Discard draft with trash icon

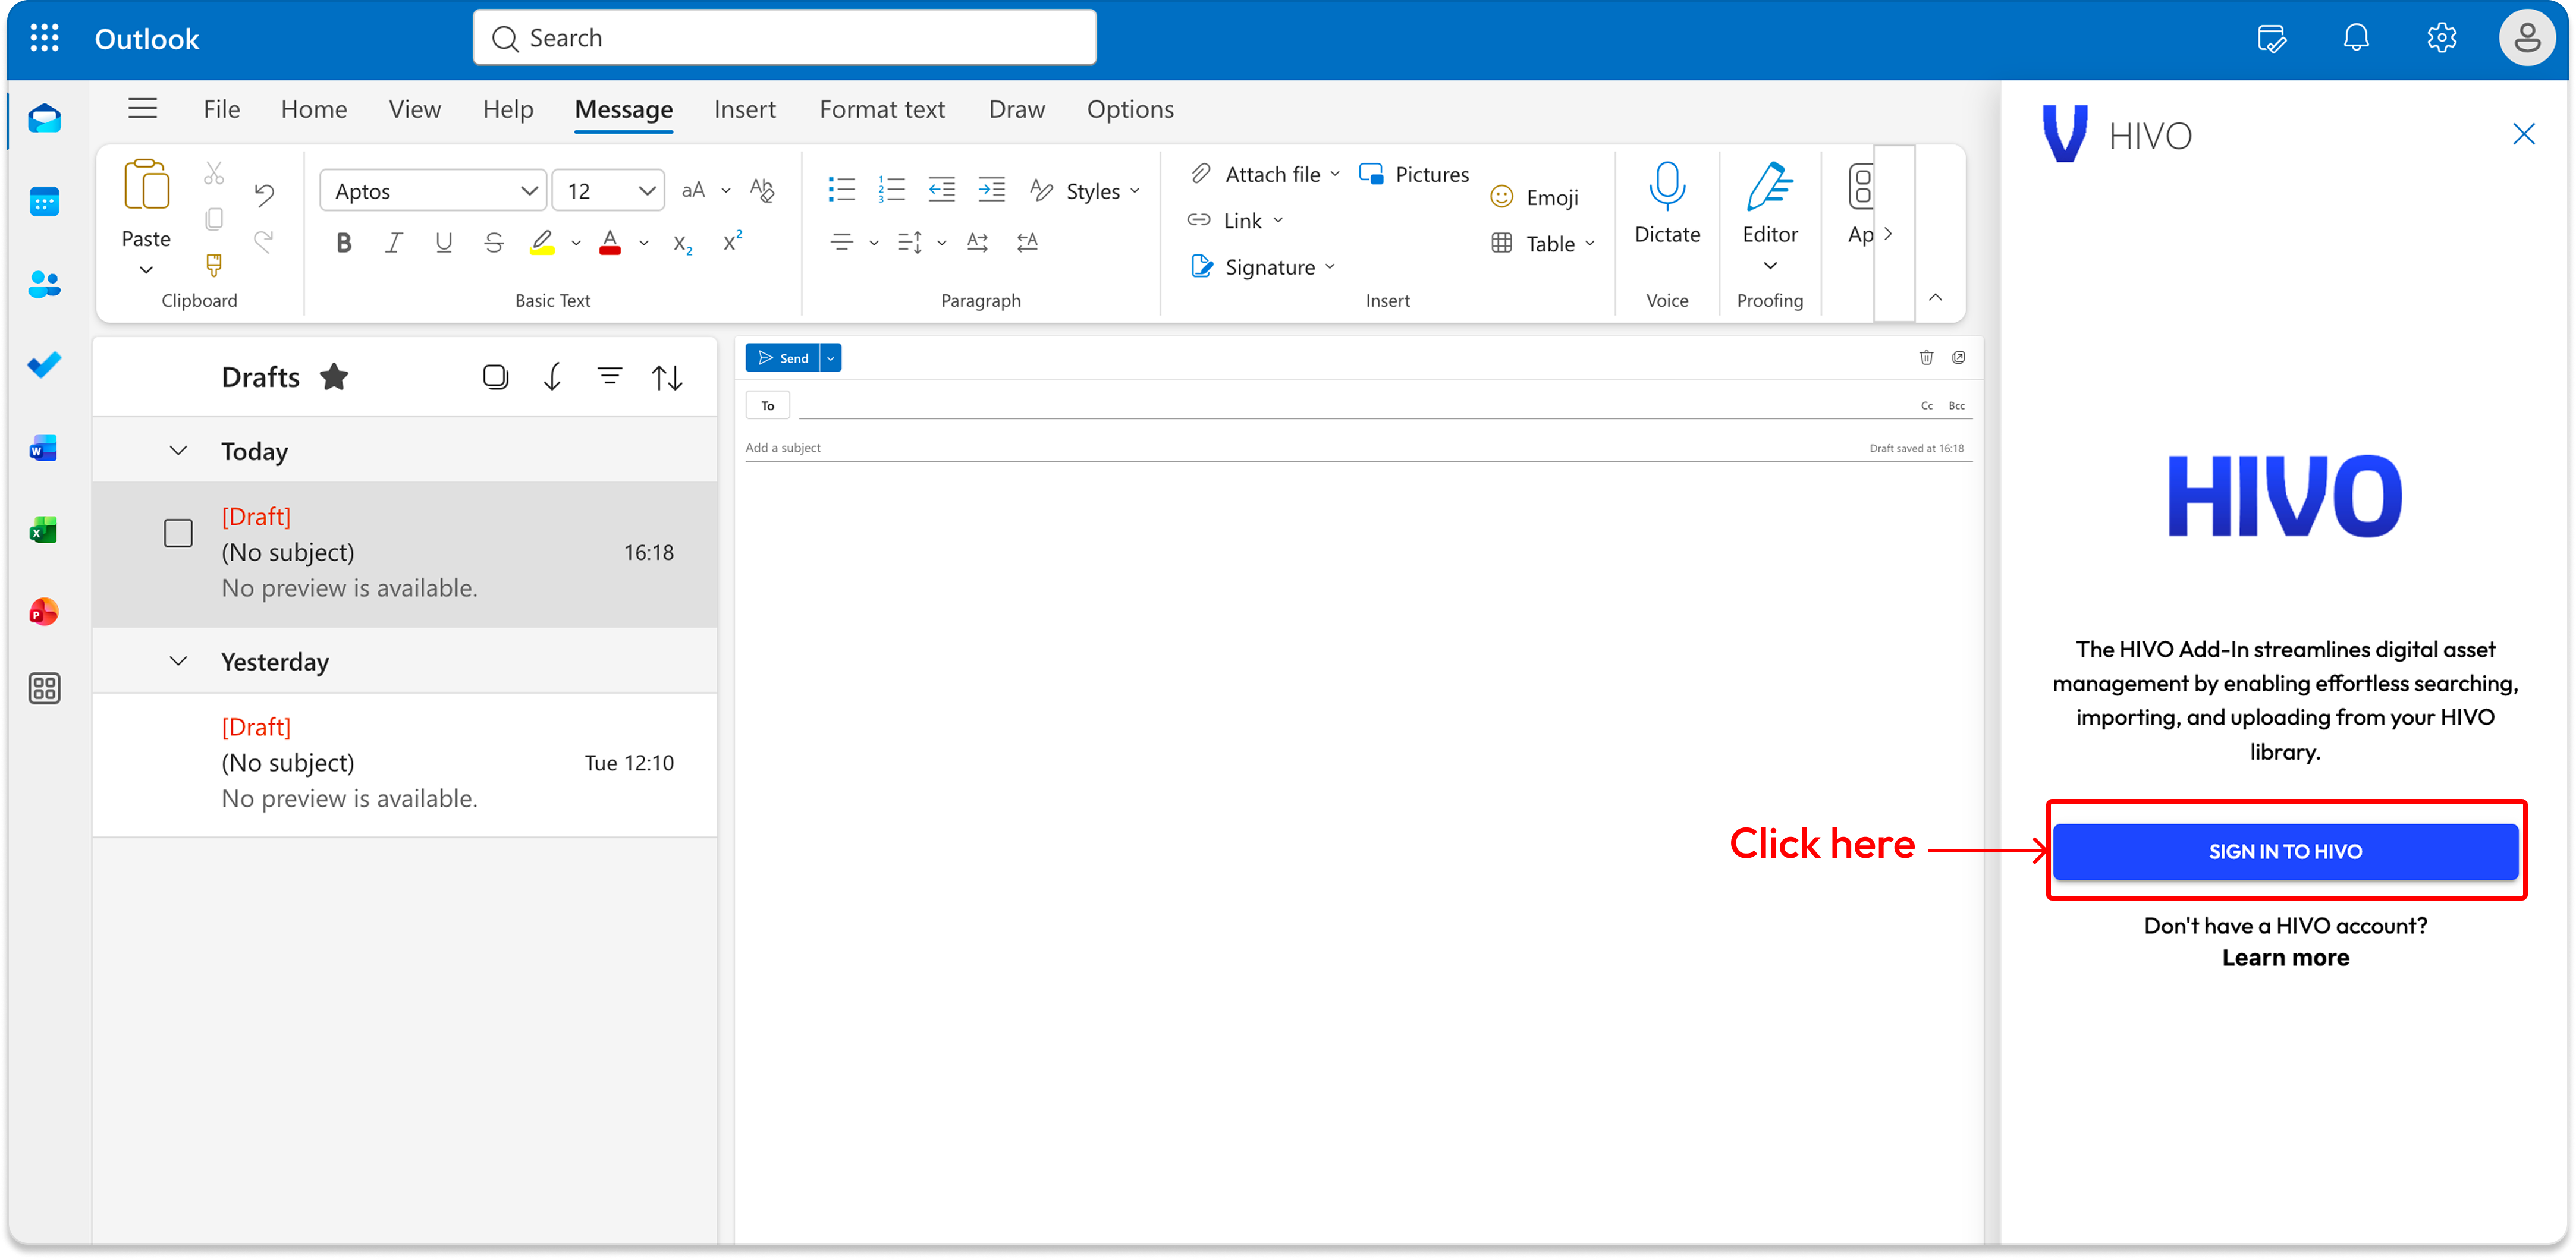tap(1926, 358)
